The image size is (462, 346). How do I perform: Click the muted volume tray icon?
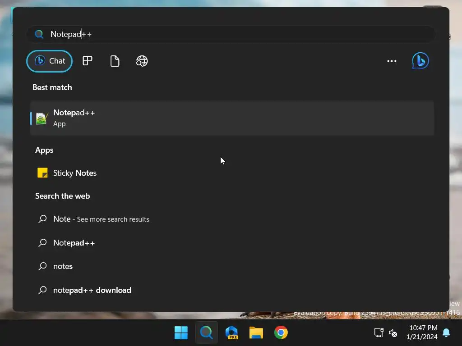(x=393, y=333)
